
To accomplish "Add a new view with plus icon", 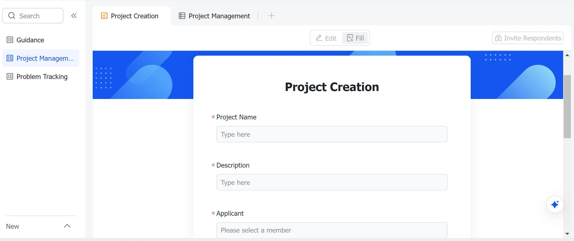I will [271, 16].
